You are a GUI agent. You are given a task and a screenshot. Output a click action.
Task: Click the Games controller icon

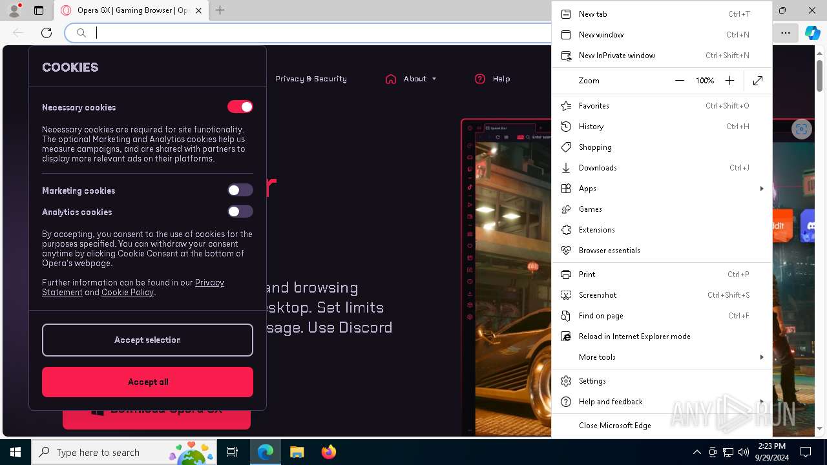pyautogui.click(x=566, y=209)
